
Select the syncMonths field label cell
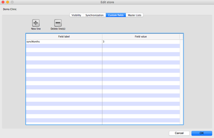coord(64,42)
